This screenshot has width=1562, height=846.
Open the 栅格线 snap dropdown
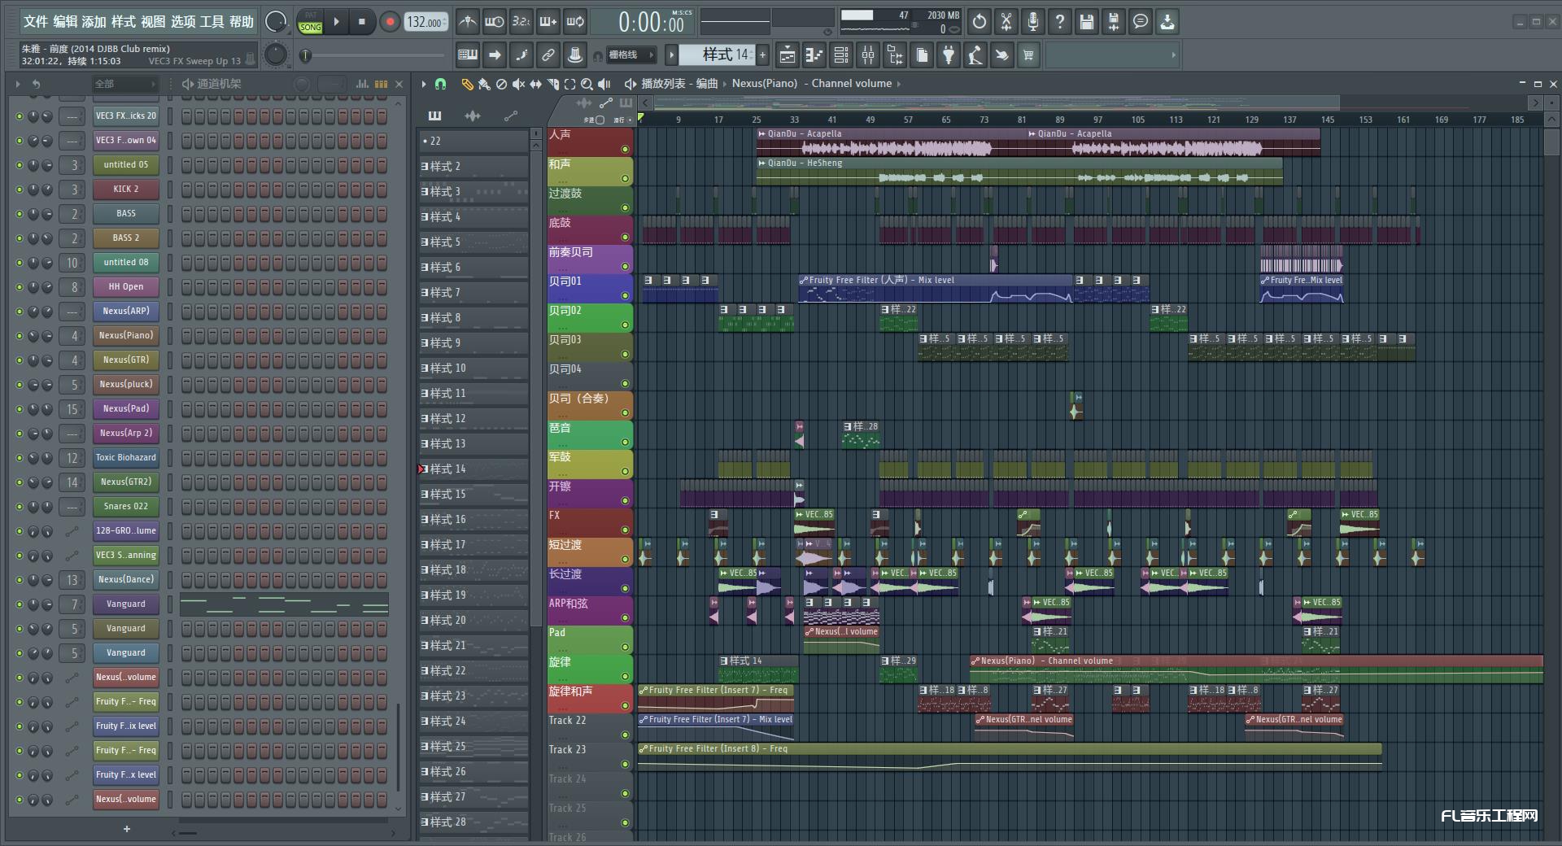[x=631, y=55]
